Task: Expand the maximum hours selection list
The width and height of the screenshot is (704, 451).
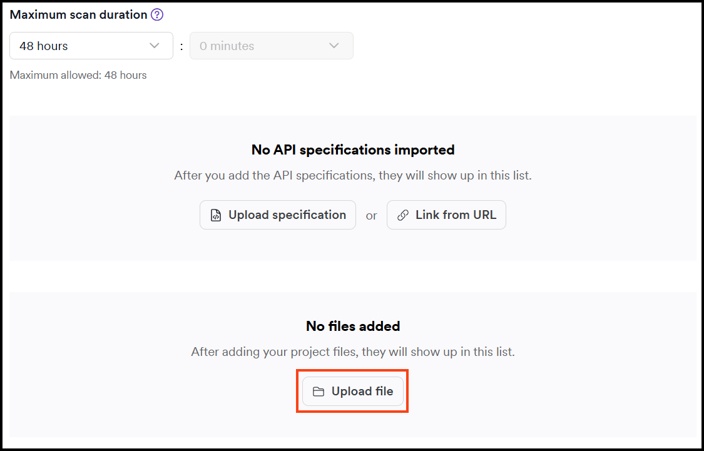Action: coord(91,46)
